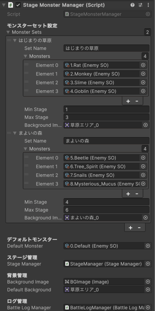Pick object for BGImage Background Image field

(148, 282)
